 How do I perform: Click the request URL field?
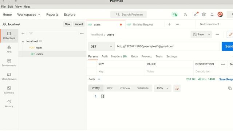click(x=167, y=47)
